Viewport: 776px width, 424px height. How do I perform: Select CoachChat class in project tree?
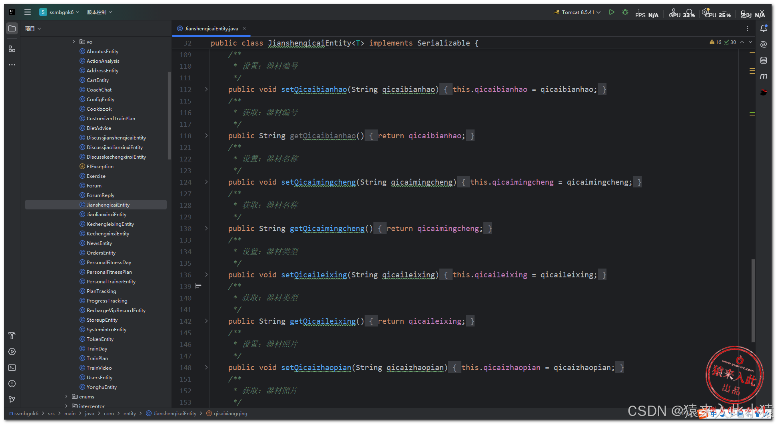(99, 90)
